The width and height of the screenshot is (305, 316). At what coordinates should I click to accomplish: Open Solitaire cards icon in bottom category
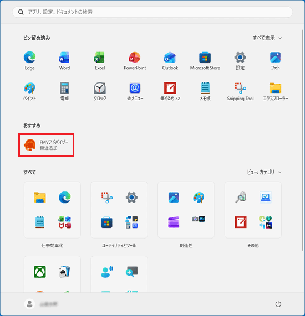click(x=65, y=272)
